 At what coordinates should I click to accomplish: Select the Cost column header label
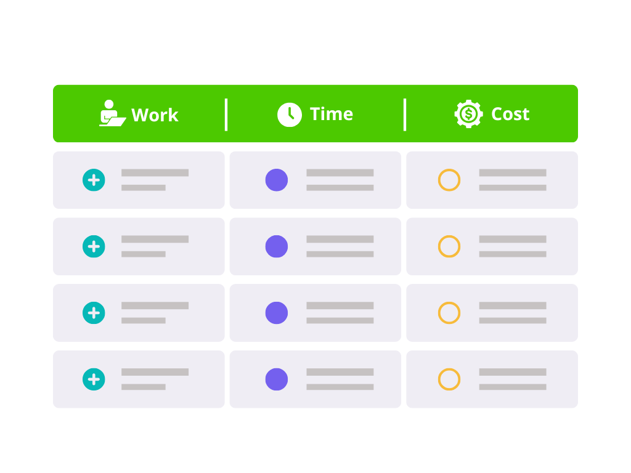click(x=510, y=114)
